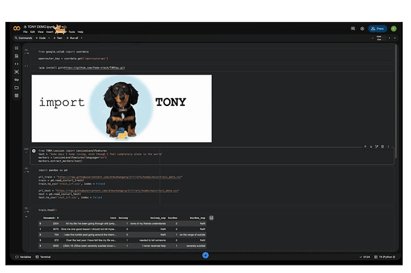Open the Colab logo home link
The height and width of the screenshot is (273, 411).
coord(16,28)
